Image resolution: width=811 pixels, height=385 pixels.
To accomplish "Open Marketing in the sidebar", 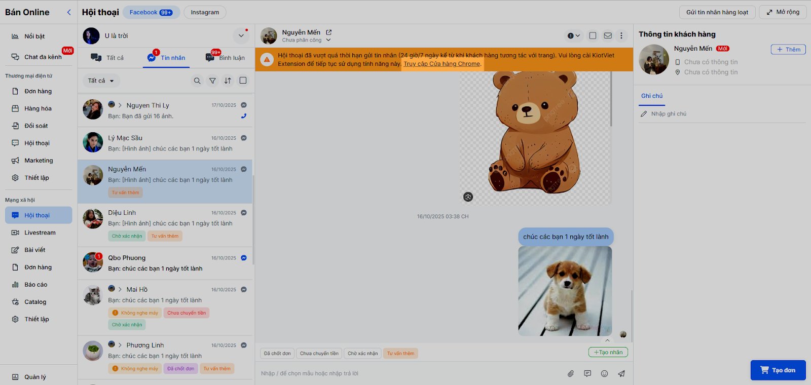I will (x=39, y=161).
